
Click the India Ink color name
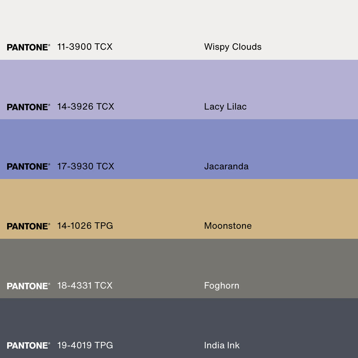222,345
